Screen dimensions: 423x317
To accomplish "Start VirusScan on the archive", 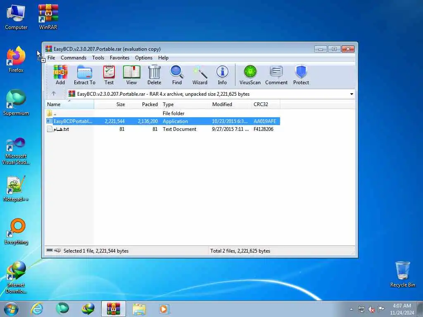I will (x=250, y=75).
